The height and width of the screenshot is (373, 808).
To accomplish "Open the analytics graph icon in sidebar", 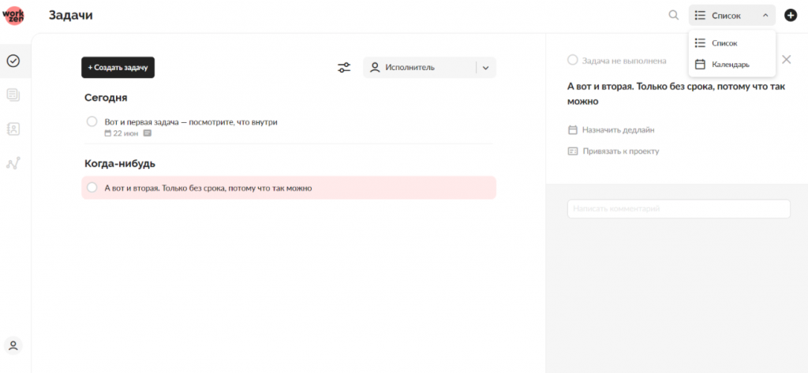I will coord(13,163).
